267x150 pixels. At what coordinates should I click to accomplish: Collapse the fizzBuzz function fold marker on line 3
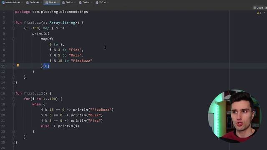(14, 22)
